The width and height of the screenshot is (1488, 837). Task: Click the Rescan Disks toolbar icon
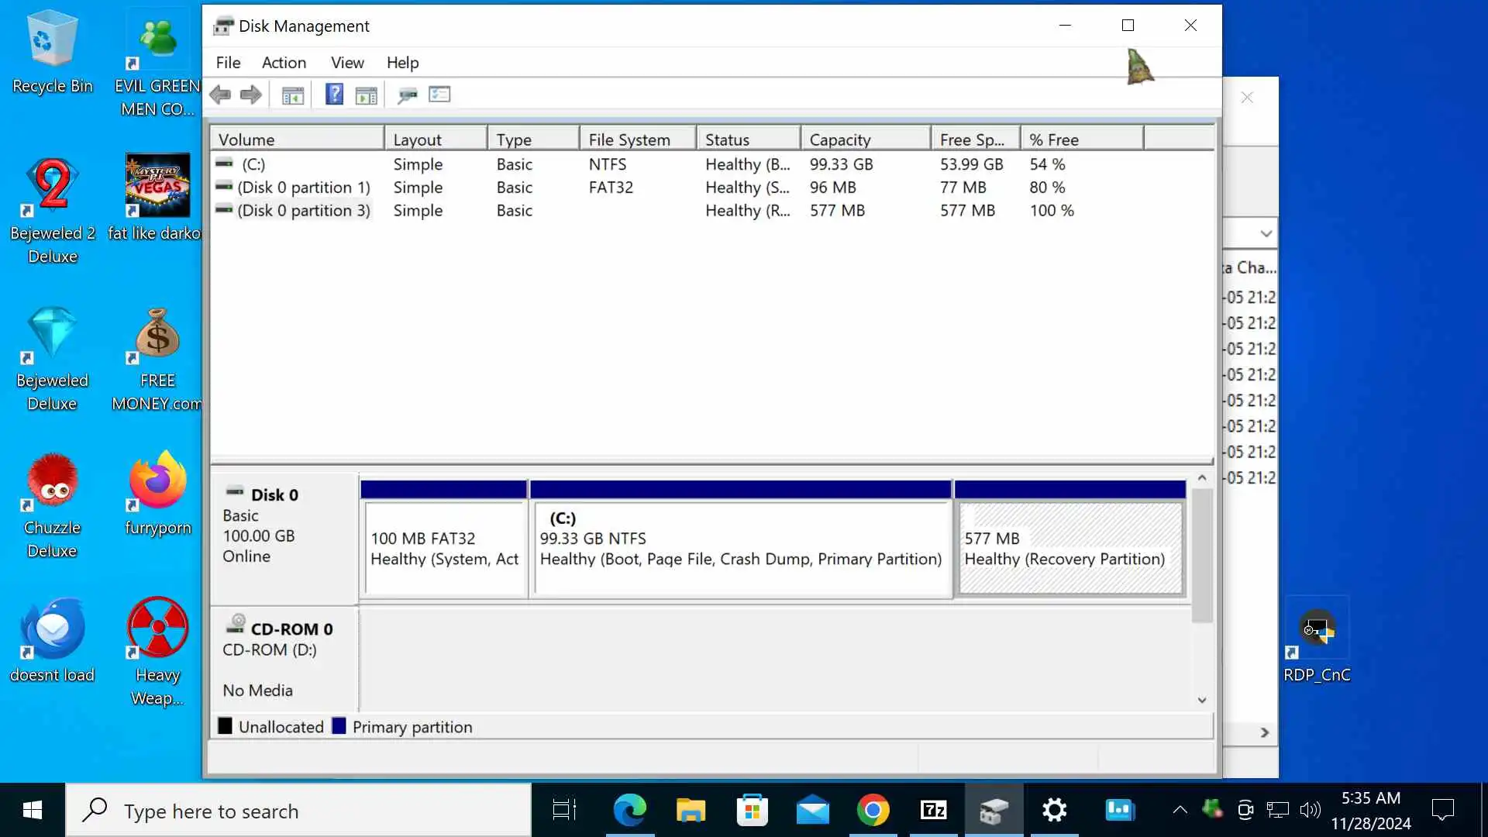[x=407, y=95]
